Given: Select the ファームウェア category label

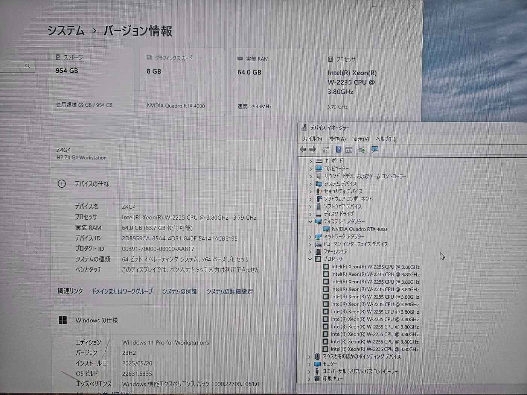Looking at the screenshot, I should click(335, 251).
